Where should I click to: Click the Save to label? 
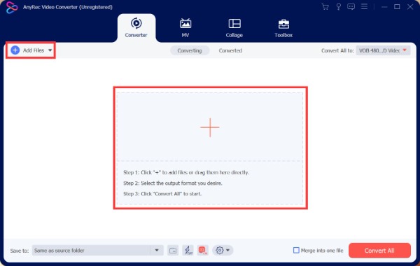(x=20, y=251)
